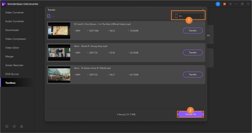Click the '60.72MB' size text
The width and height of the screenshot is (252, 133).
tap(134, 75)
